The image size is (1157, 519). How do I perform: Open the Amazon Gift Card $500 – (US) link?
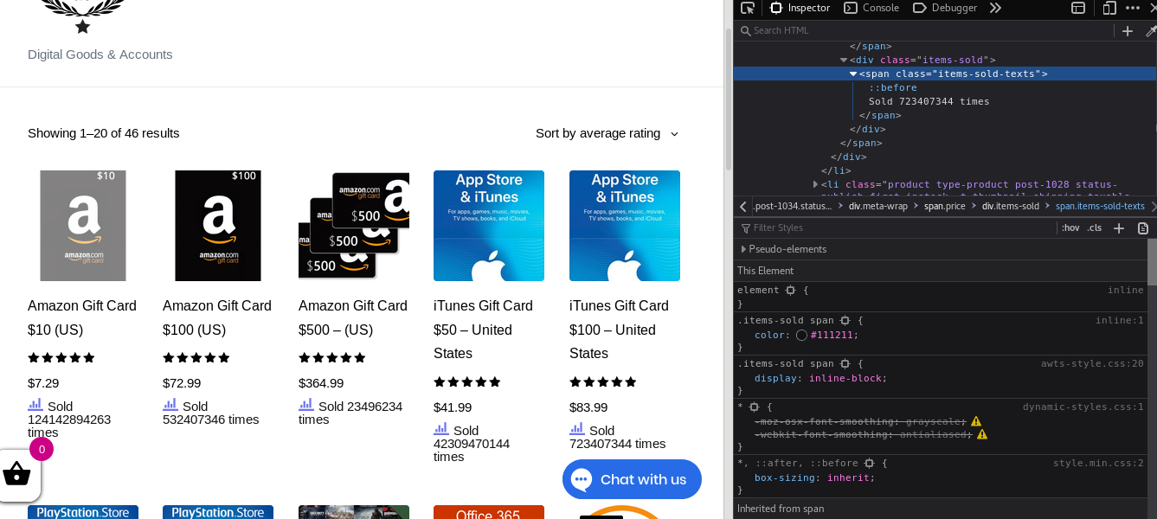(353, 317)
